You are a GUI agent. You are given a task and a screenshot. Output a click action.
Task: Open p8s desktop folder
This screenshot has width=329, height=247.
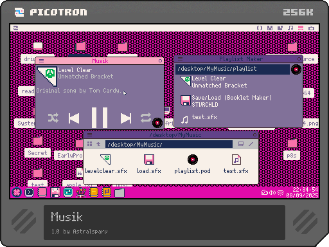pos(292,149)
